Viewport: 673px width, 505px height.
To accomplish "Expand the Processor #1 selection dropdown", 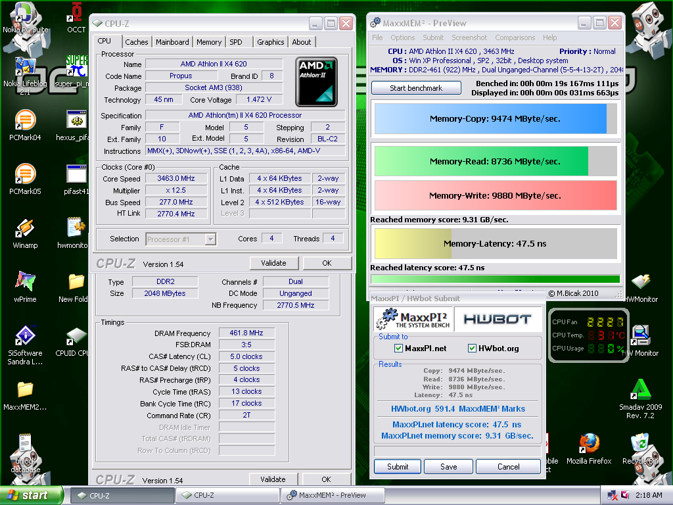I will tap(210, 239).
